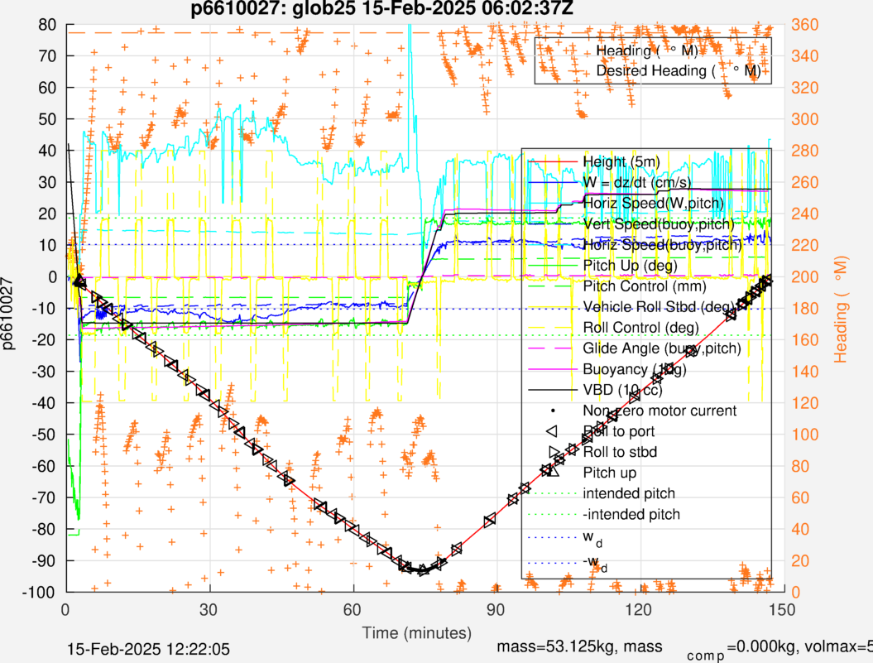Click the "-intended pitch" legend label

(631, 514)
